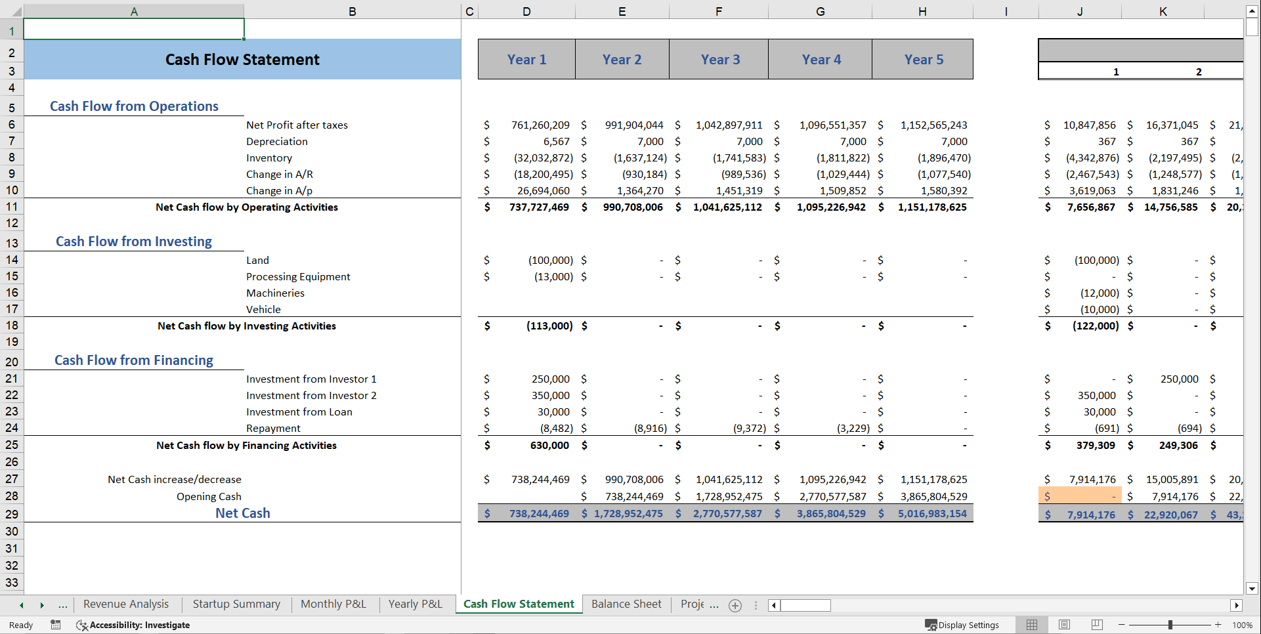Open the Revenue Analysis sheet tab
Screen dimensions: 1261x634
pos(126,604)
